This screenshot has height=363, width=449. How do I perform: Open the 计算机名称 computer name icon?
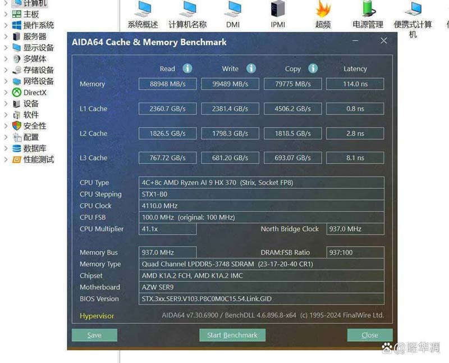[187, 8]
